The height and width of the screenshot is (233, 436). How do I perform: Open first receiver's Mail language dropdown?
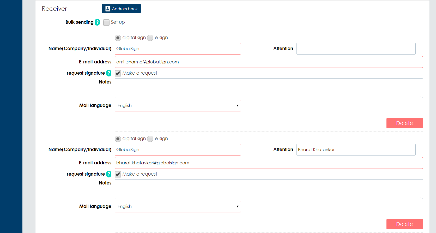click(178, 105)
